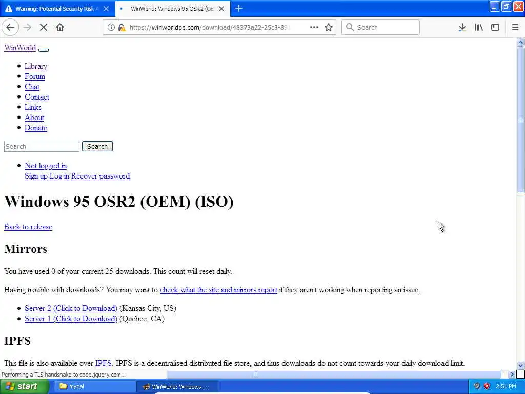This screenshot has width=525, height=394.
Task: Close the Warning: Potential Security Risk tab
Action: (106, 9)
